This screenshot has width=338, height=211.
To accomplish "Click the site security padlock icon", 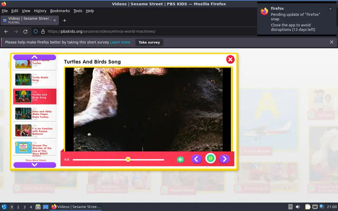I will [43, 31].
